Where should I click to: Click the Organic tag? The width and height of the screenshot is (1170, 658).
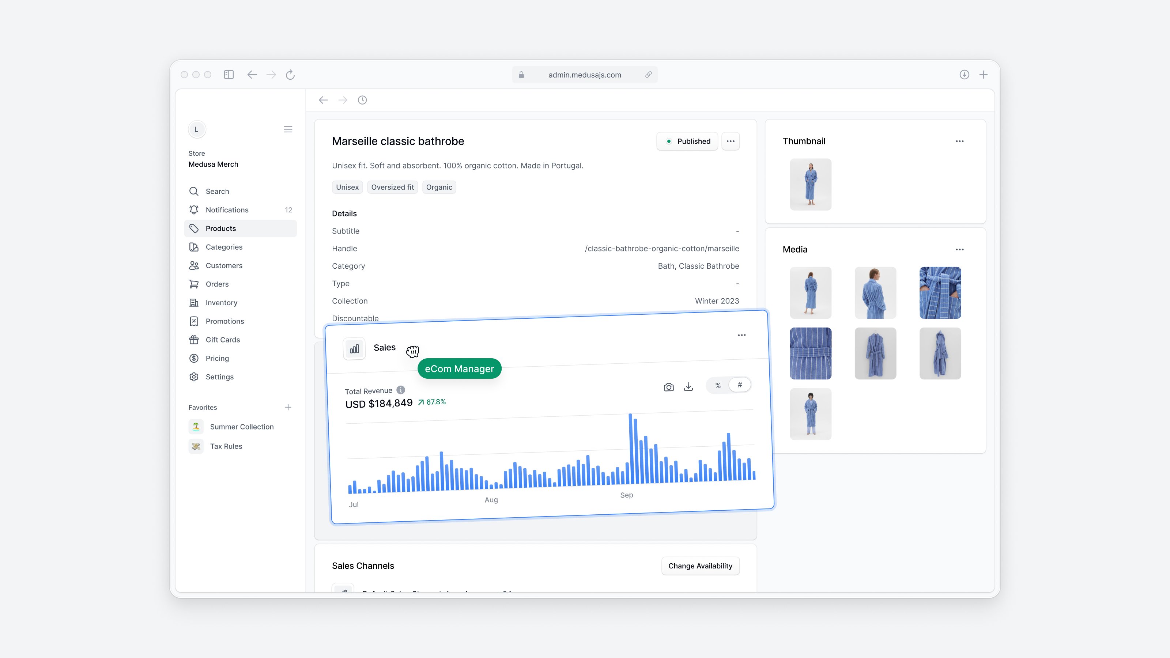[x=439, y=187]
